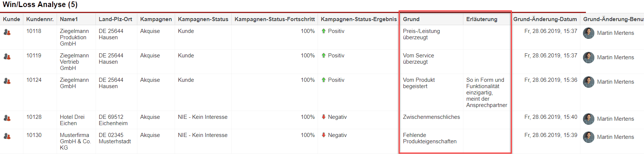Click green Positiv arrow in row 10124
The height and width of the screenshot is (154, 644).
coord(324,80)
